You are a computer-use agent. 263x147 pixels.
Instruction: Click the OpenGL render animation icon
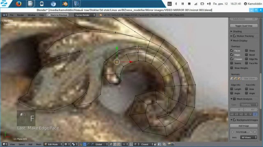coord(173,144)
